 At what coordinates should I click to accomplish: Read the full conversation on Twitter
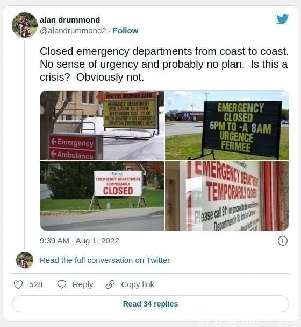coord(105,260)
